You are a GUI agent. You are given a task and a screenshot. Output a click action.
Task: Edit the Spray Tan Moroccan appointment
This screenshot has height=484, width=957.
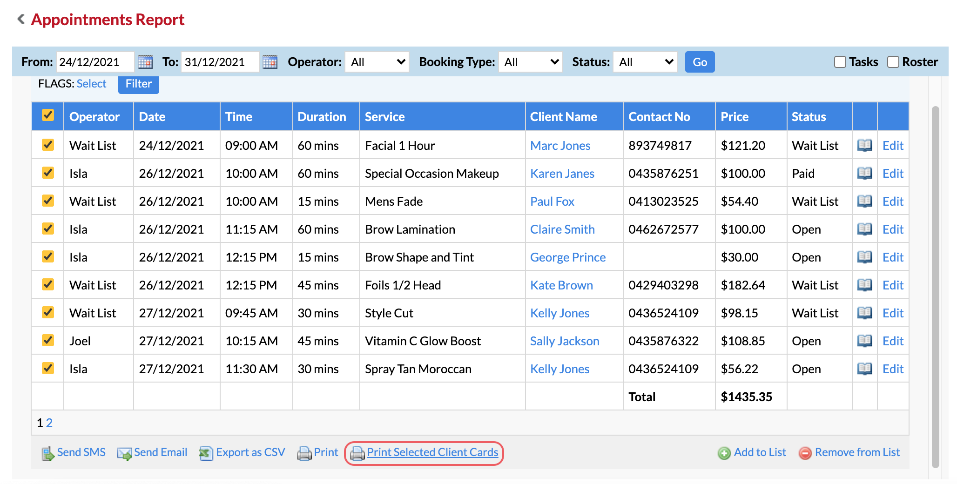(x=893, y=369)
